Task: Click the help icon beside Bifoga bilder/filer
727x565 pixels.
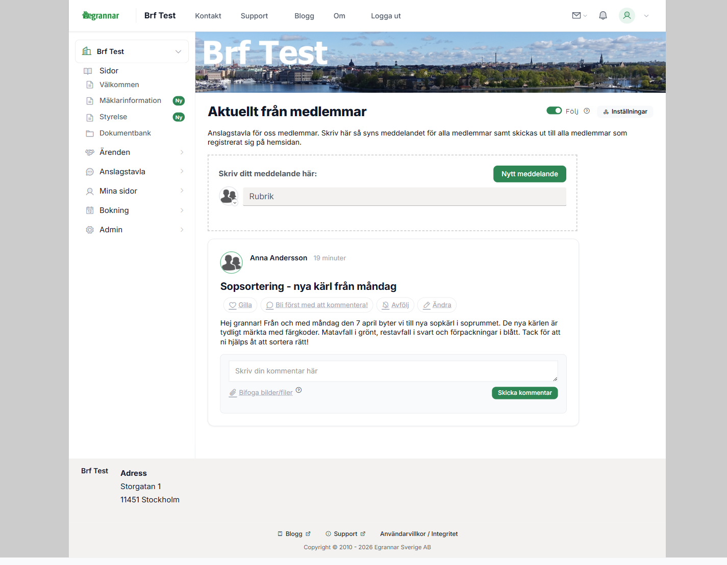Action: (299, 390)
